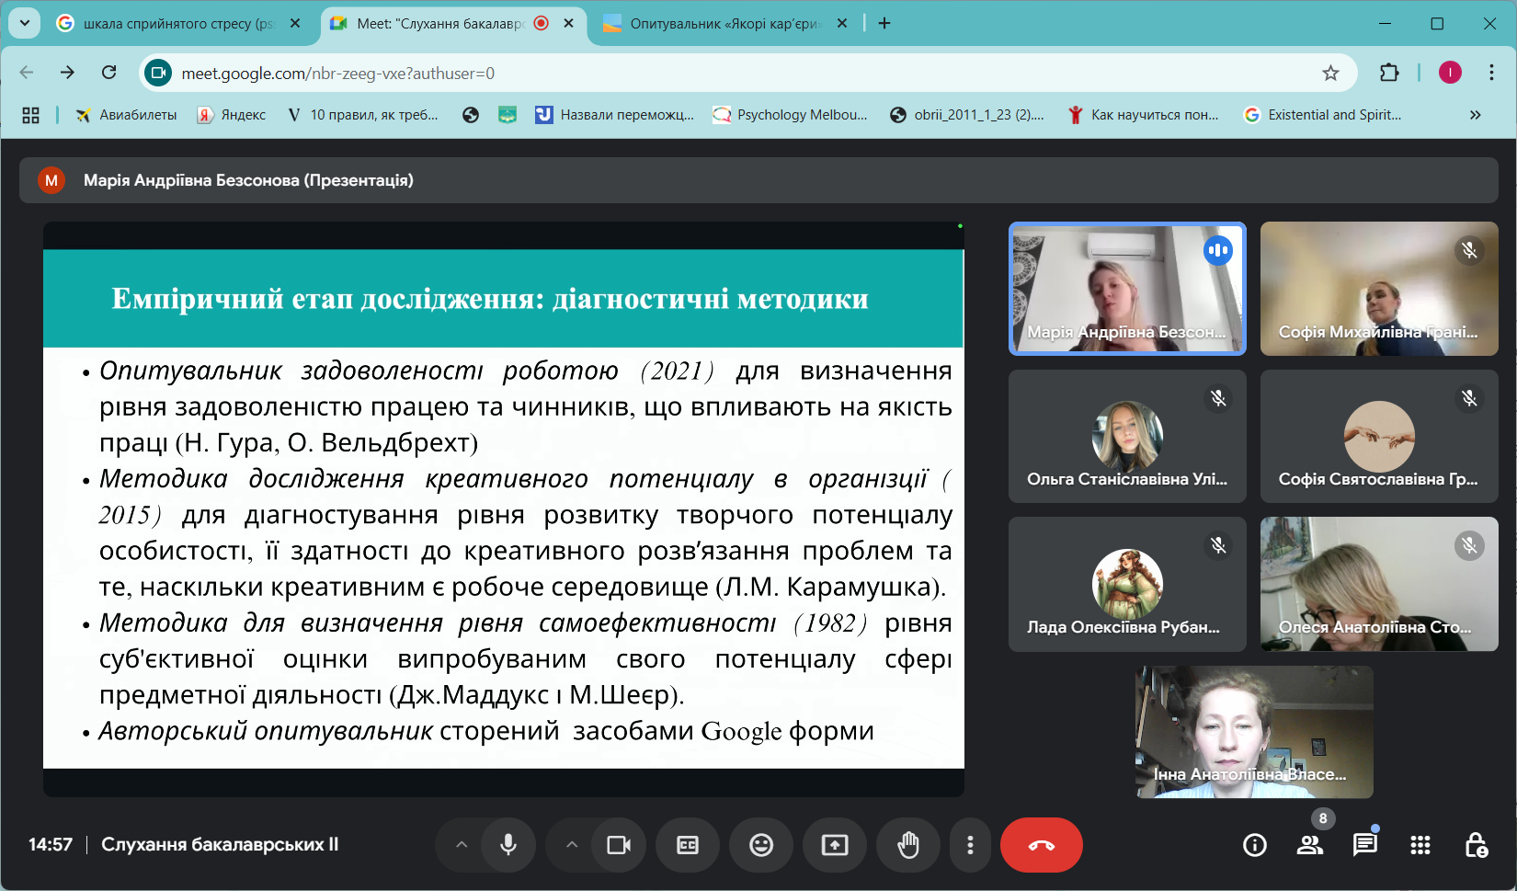Open 'obrii_2011_1_23' bookmark
1517x891 pixels.
click(967, 115)
